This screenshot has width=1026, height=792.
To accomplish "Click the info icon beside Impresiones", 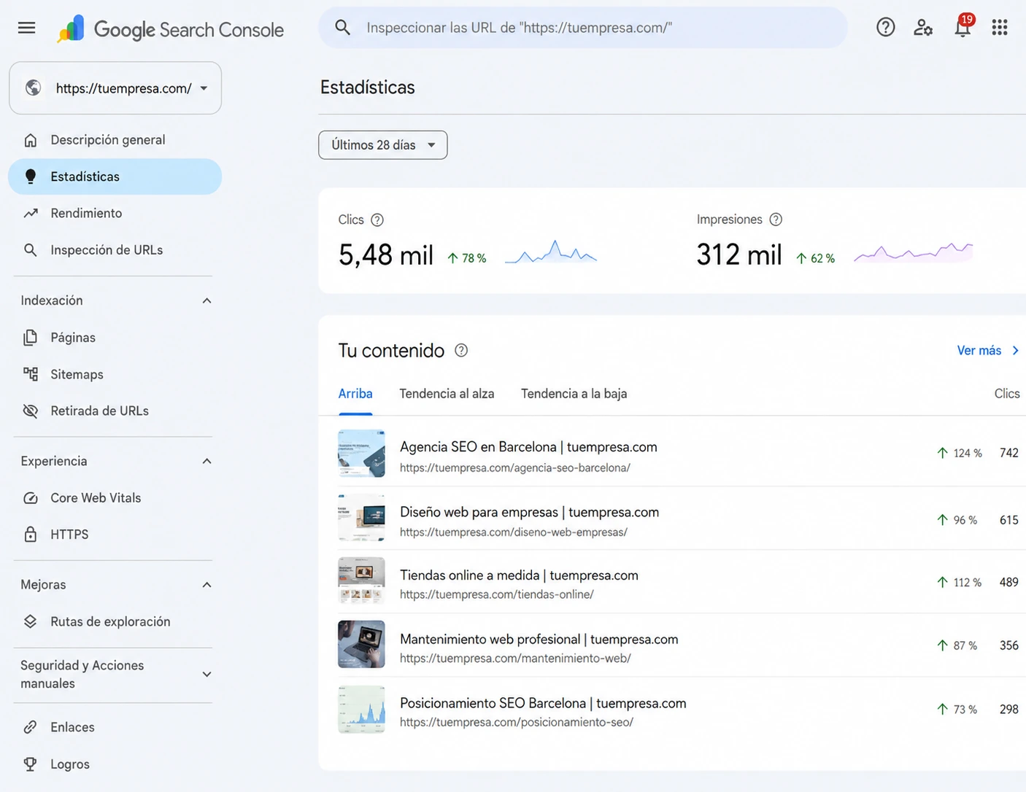I will click(x=776, y=220).
